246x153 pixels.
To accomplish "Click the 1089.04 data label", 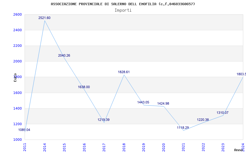I will [x=24, y=130].
